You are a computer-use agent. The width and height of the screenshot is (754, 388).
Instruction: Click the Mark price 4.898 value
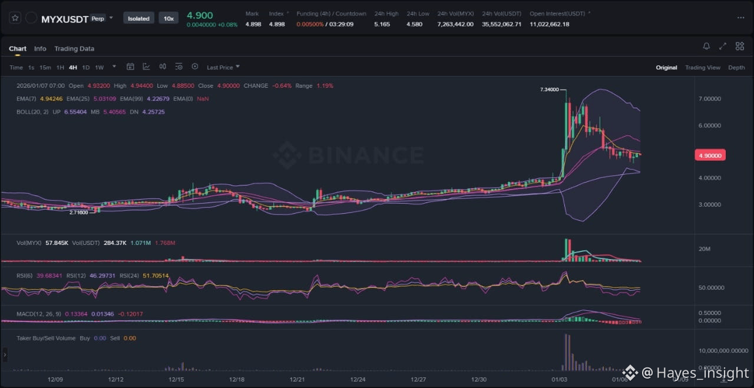tap(252, 24)
